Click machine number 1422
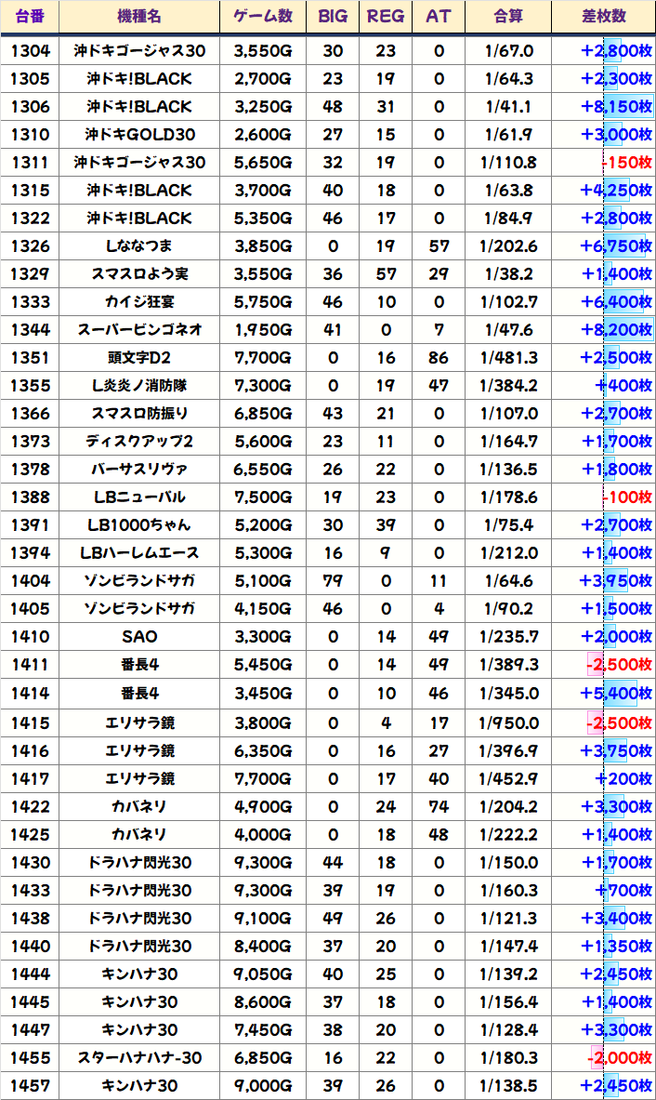 30,807
